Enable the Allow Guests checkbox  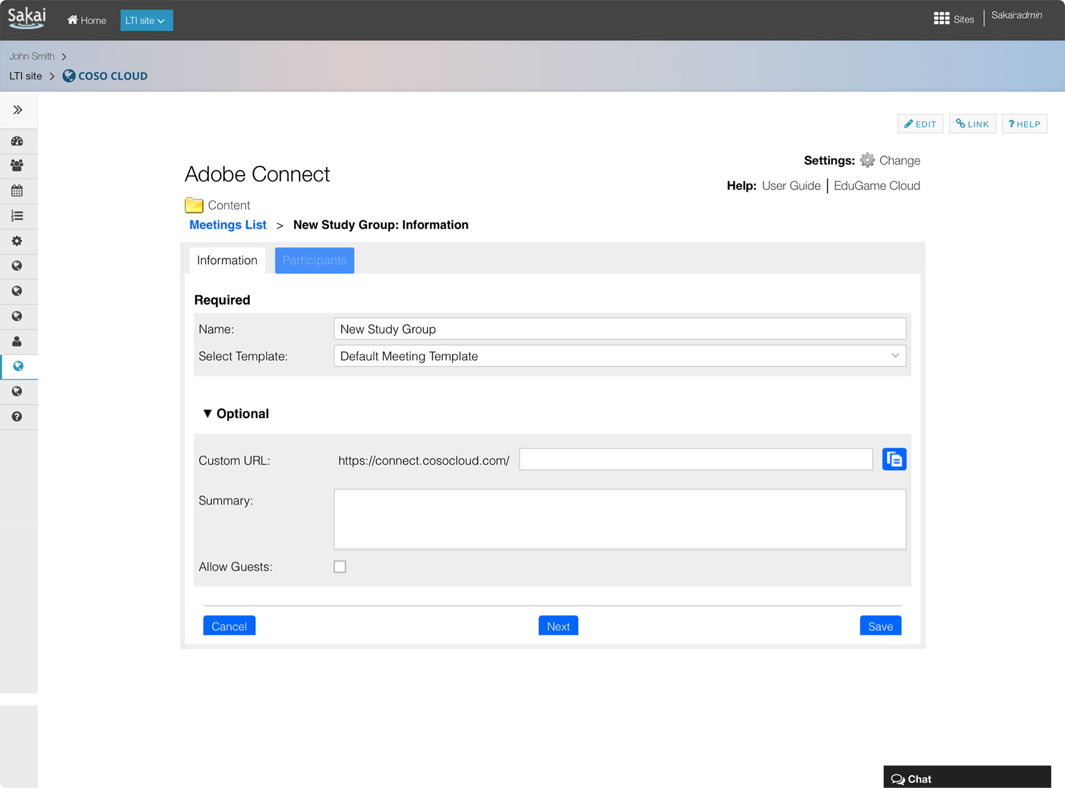[x=340, y=567]
